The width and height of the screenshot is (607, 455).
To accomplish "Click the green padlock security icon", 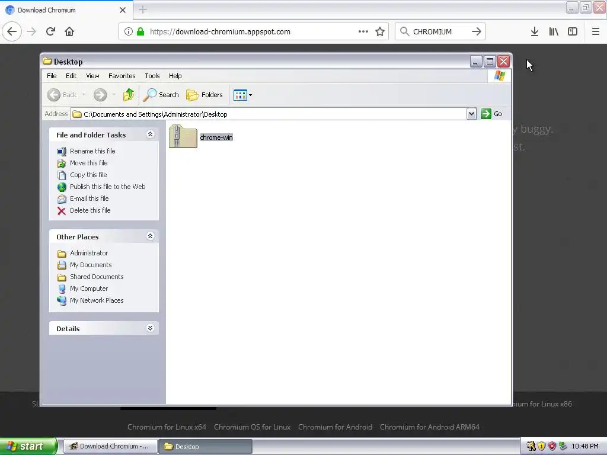I will tap(140, 32).
